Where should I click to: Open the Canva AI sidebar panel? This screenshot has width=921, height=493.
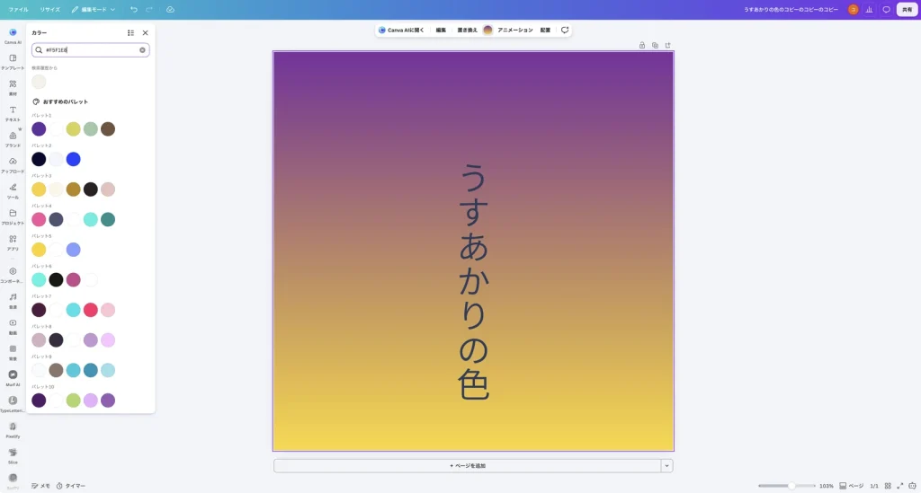pyautogui.click(x=13, y=35)
